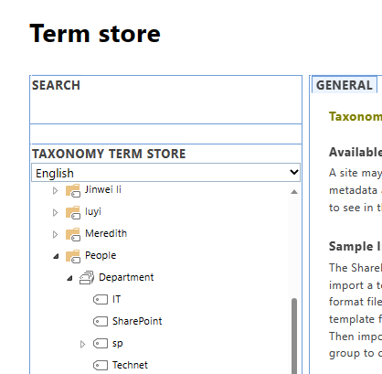Click the IT term tag icon

pyautogui.click(x=101, y=300)
